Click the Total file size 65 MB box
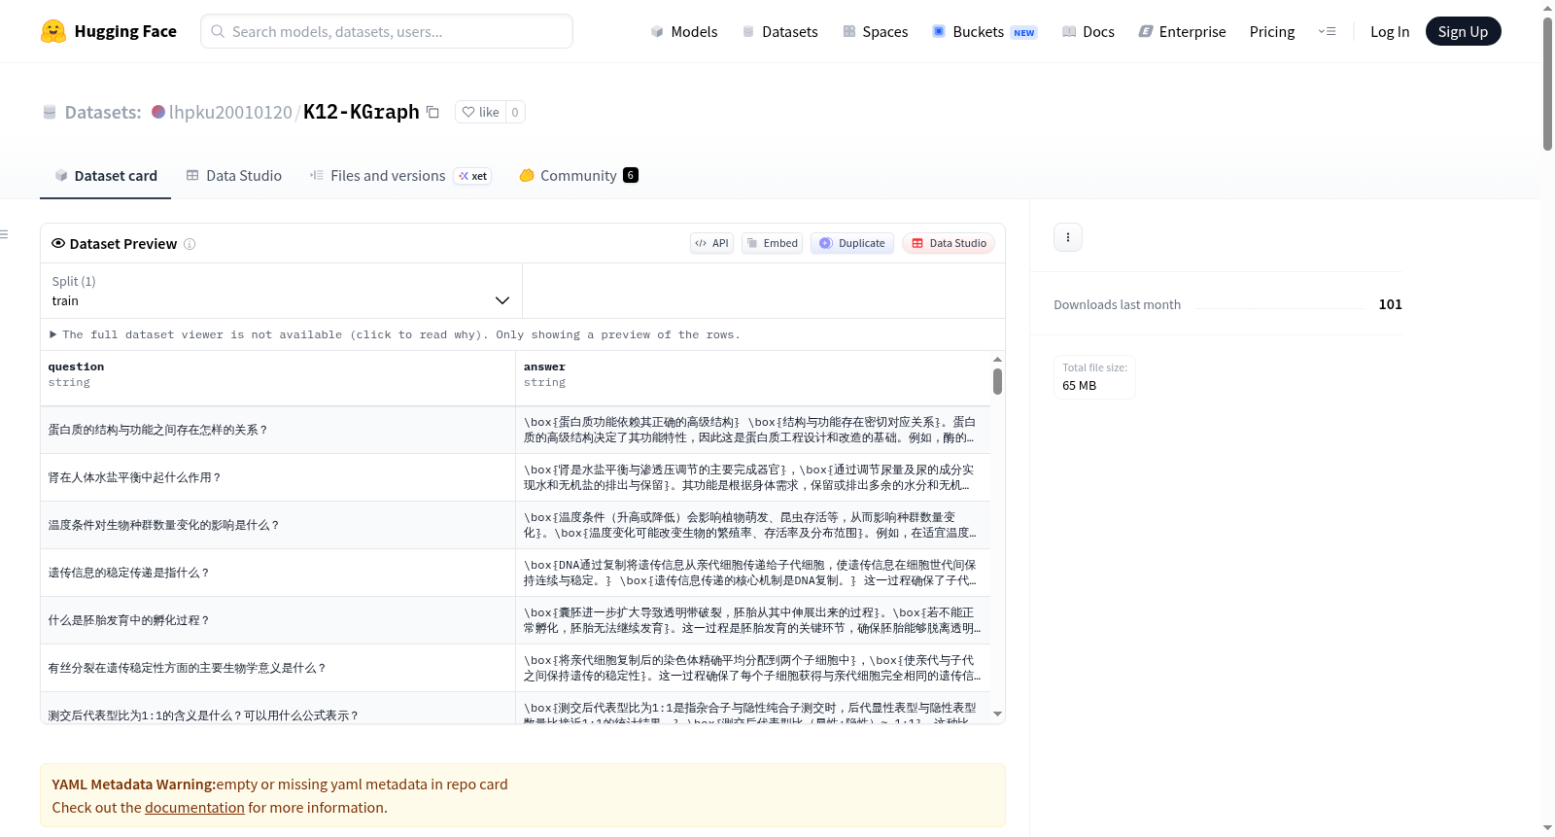 tap(1094, 377)
